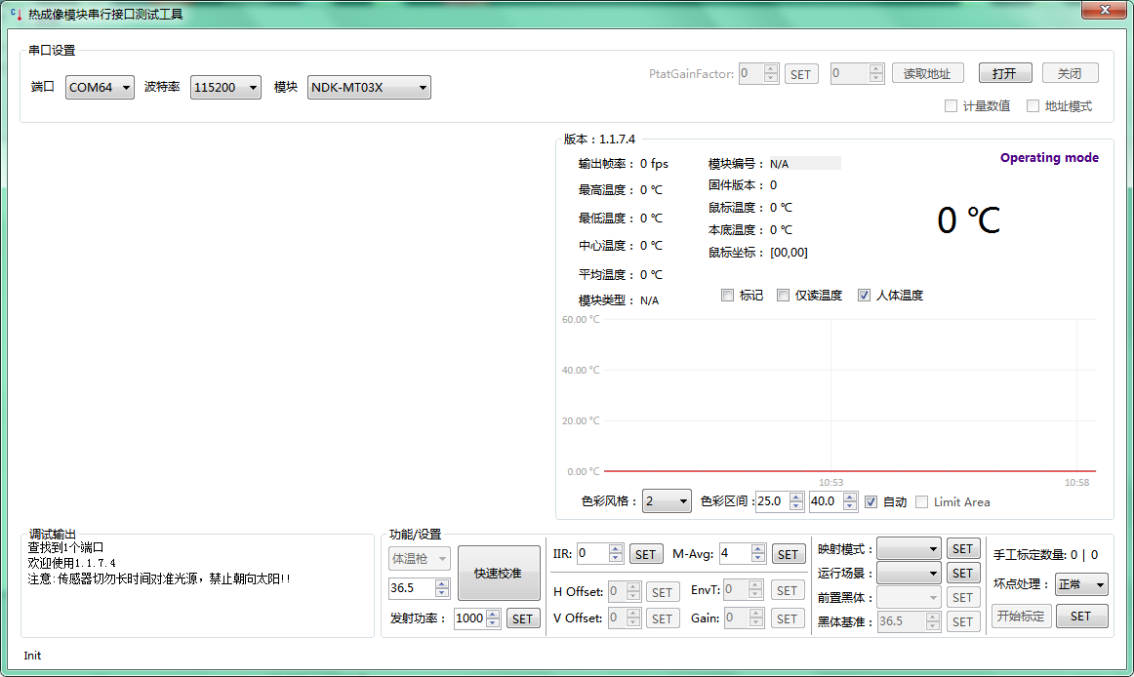Increase the 36.5 temperature stepper
The image size is (1134, 677).
(x=442, y=583)
